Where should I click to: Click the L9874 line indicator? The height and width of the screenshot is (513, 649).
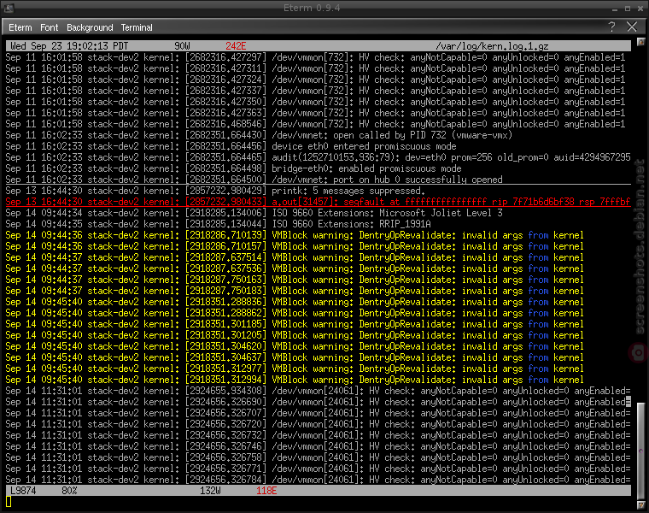click(23, 491)
